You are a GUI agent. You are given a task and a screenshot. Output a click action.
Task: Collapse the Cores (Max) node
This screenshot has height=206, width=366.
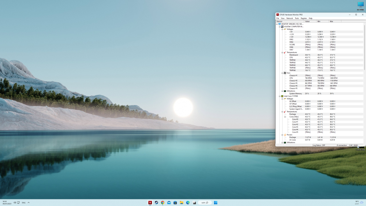point(285,117)
